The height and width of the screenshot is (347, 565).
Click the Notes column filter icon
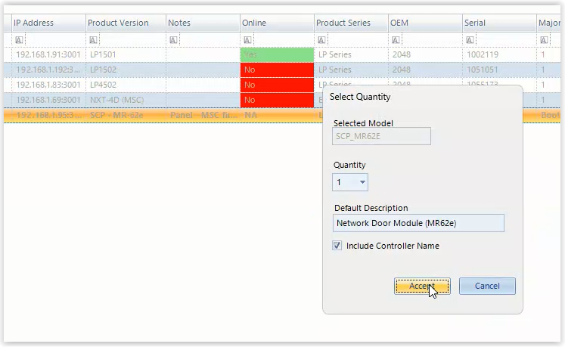(173, 39)
